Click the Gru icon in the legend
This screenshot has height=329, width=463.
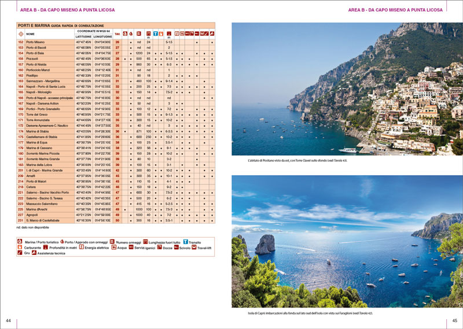click(x=20, y=253)
